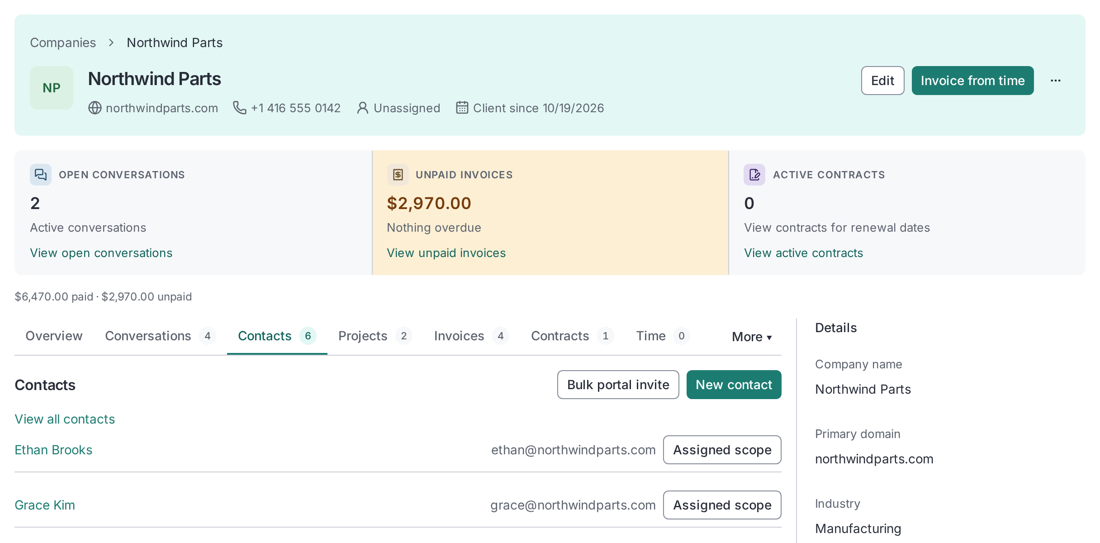
Task: Click the Edit button
Action: (883, 81)
